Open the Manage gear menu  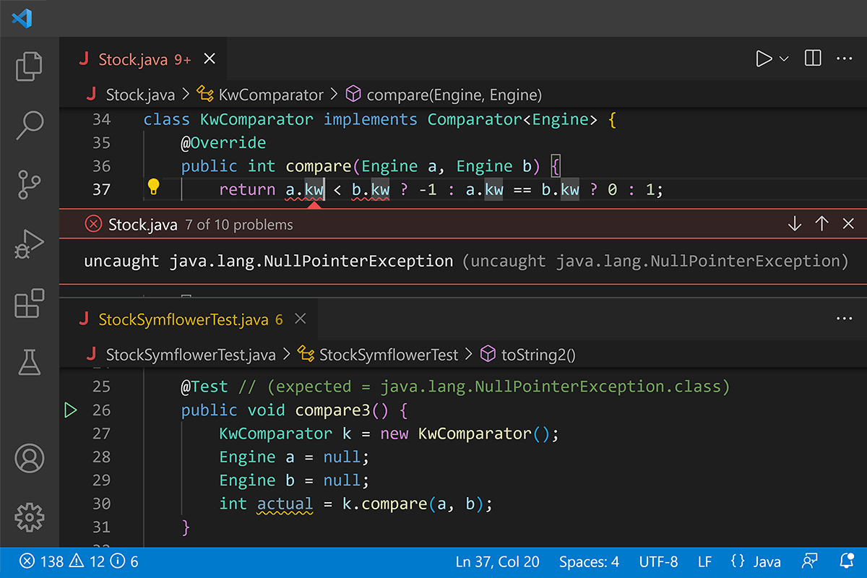30,517
